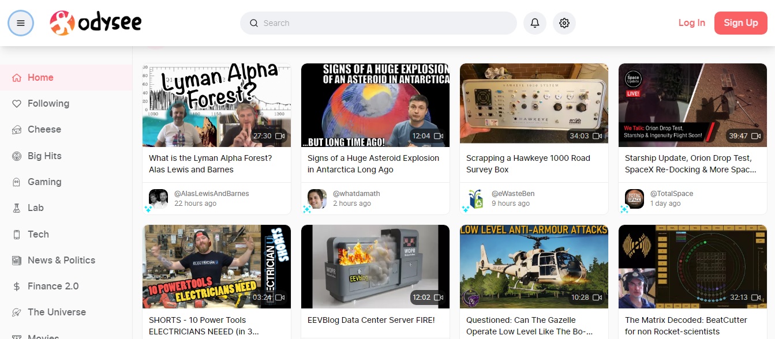Play the Low Level Anti-Armour Attacks thumbnail
The image size is (775, 339).
pos(534,266)
